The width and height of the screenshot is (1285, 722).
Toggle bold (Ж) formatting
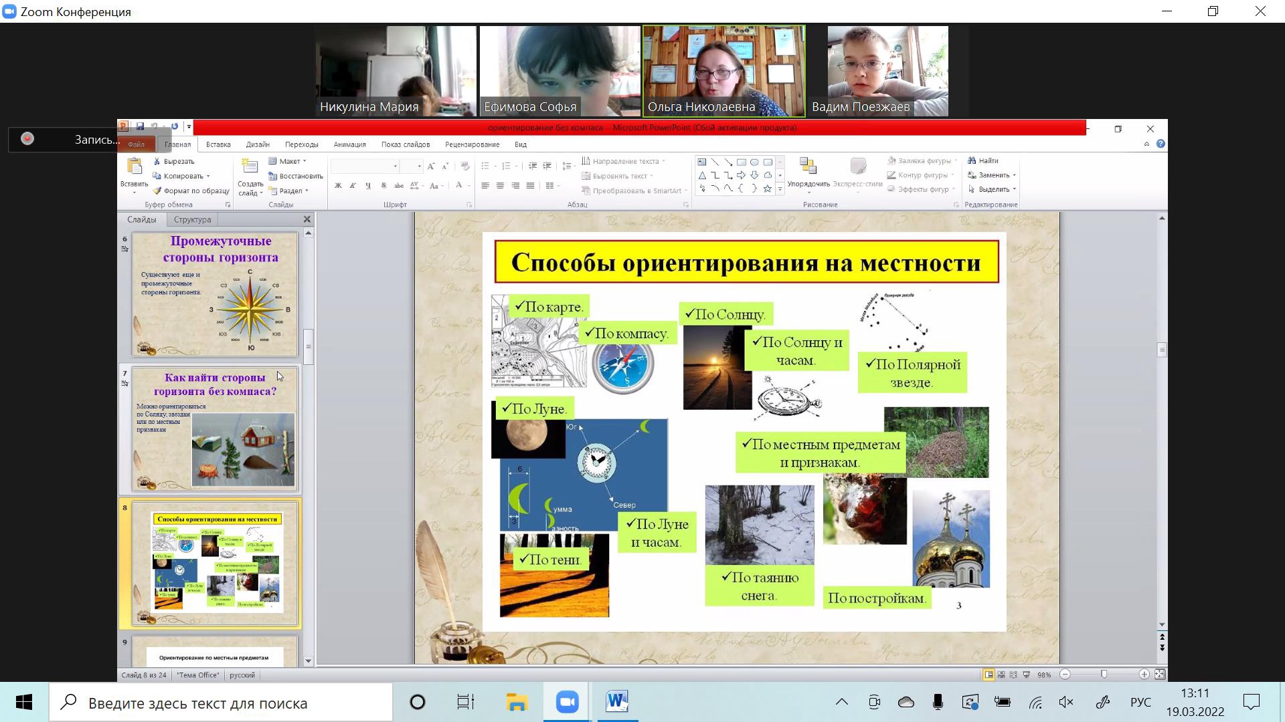tap(338, 186)
